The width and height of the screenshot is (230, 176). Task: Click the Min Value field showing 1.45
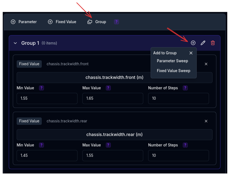(x=47, y=155)
